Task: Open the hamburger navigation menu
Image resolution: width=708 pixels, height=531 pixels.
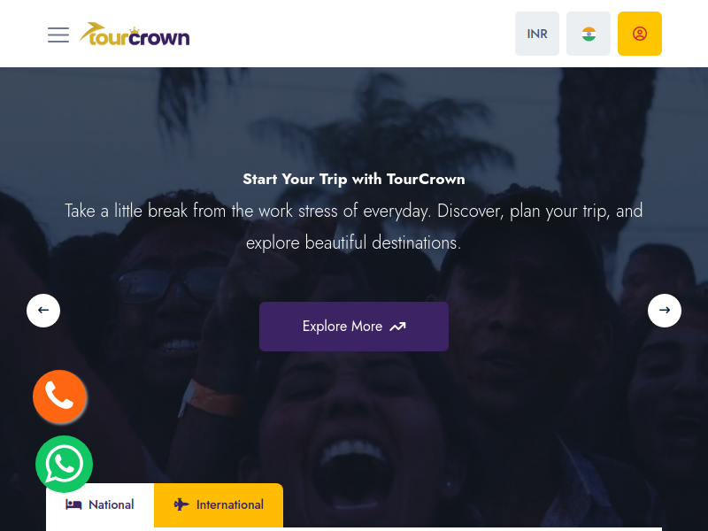Action: [58, 35]
